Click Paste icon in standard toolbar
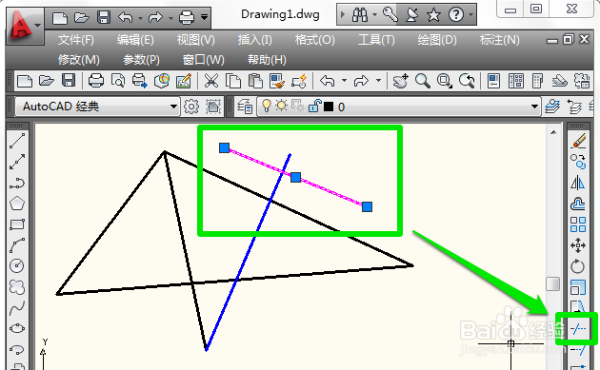The width and height of the screenshot is (600, 370). click(255, 81)
